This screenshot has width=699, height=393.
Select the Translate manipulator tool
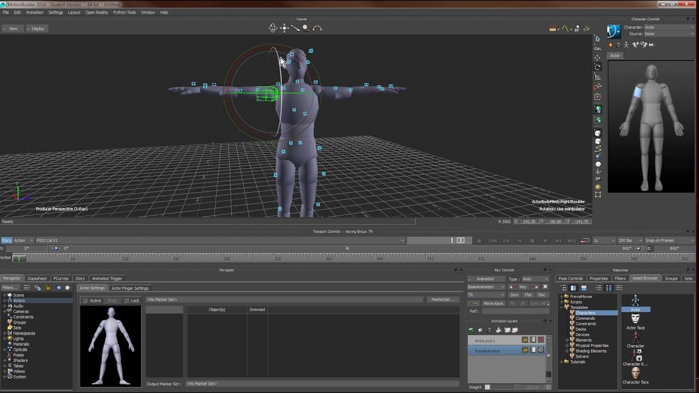click(x=597, y=58)
